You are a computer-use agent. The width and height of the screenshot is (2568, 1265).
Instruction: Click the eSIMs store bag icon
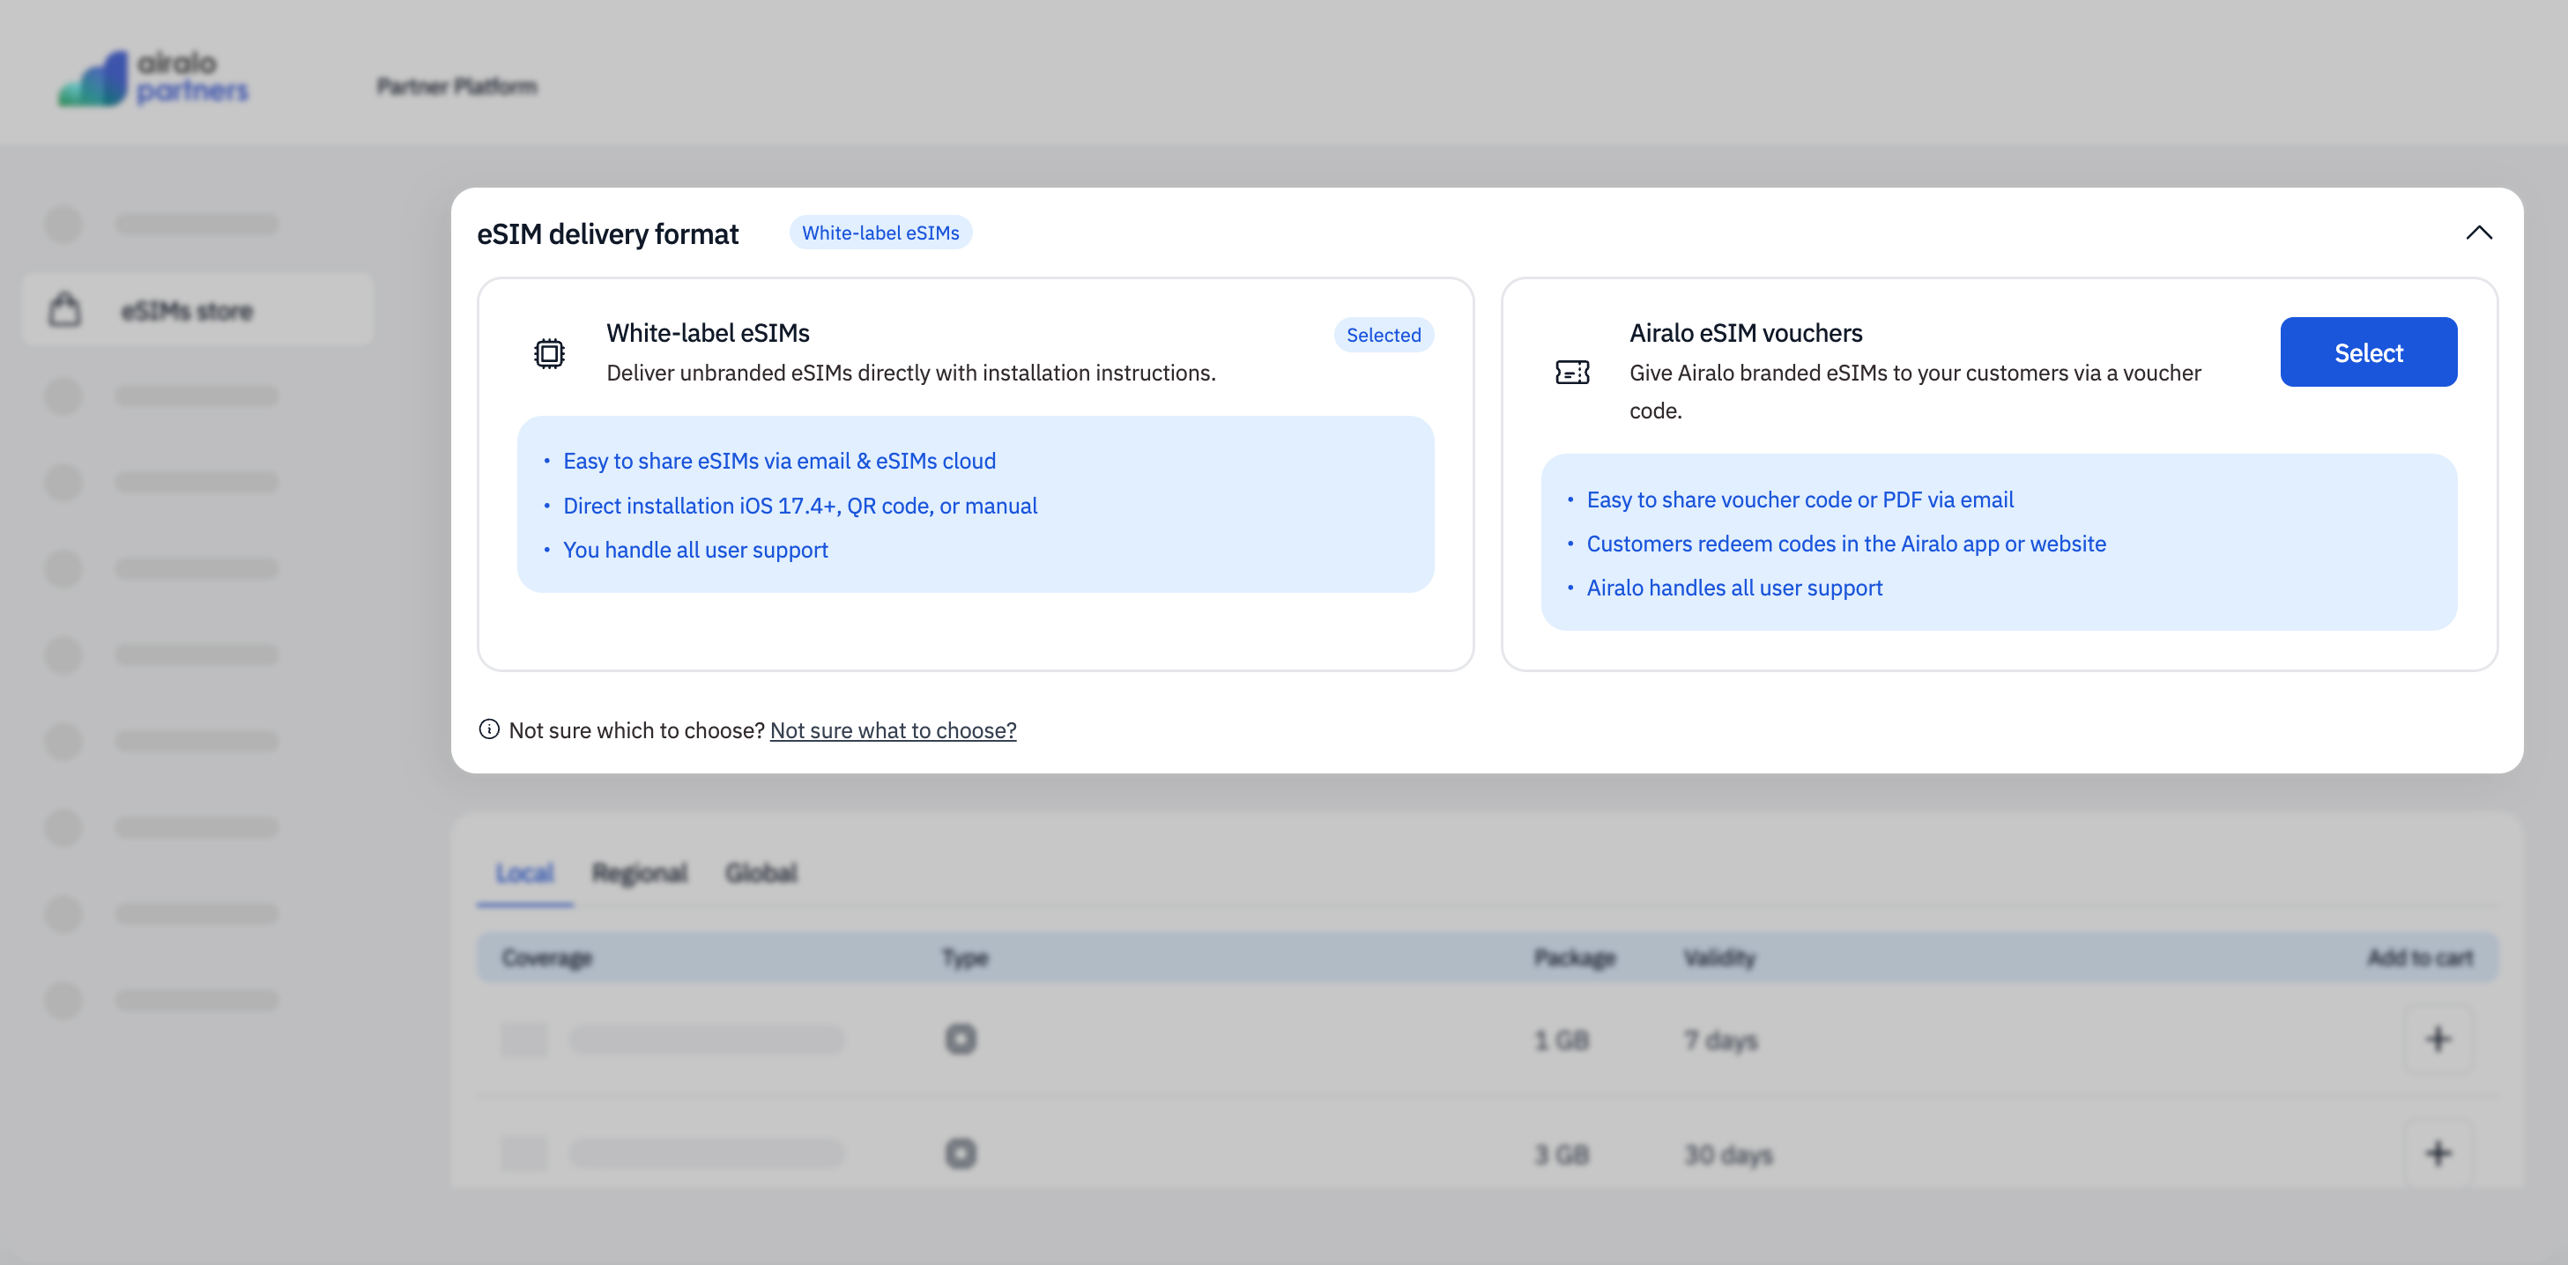coord(66,310)
